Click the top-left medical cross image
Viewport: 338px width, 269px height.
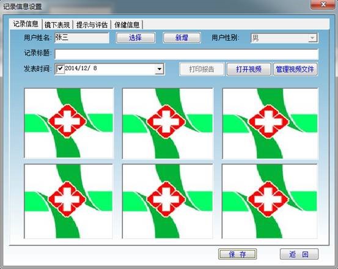click(x=69, y=123)
